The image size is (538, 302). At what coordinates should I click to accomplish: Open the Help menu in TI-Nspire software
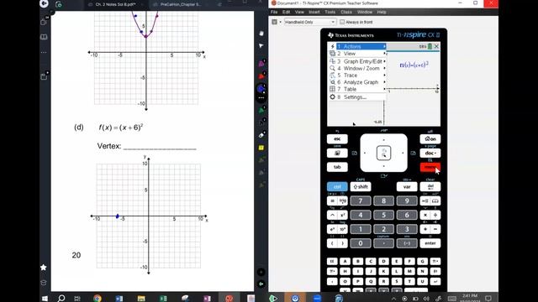[382, 12]
